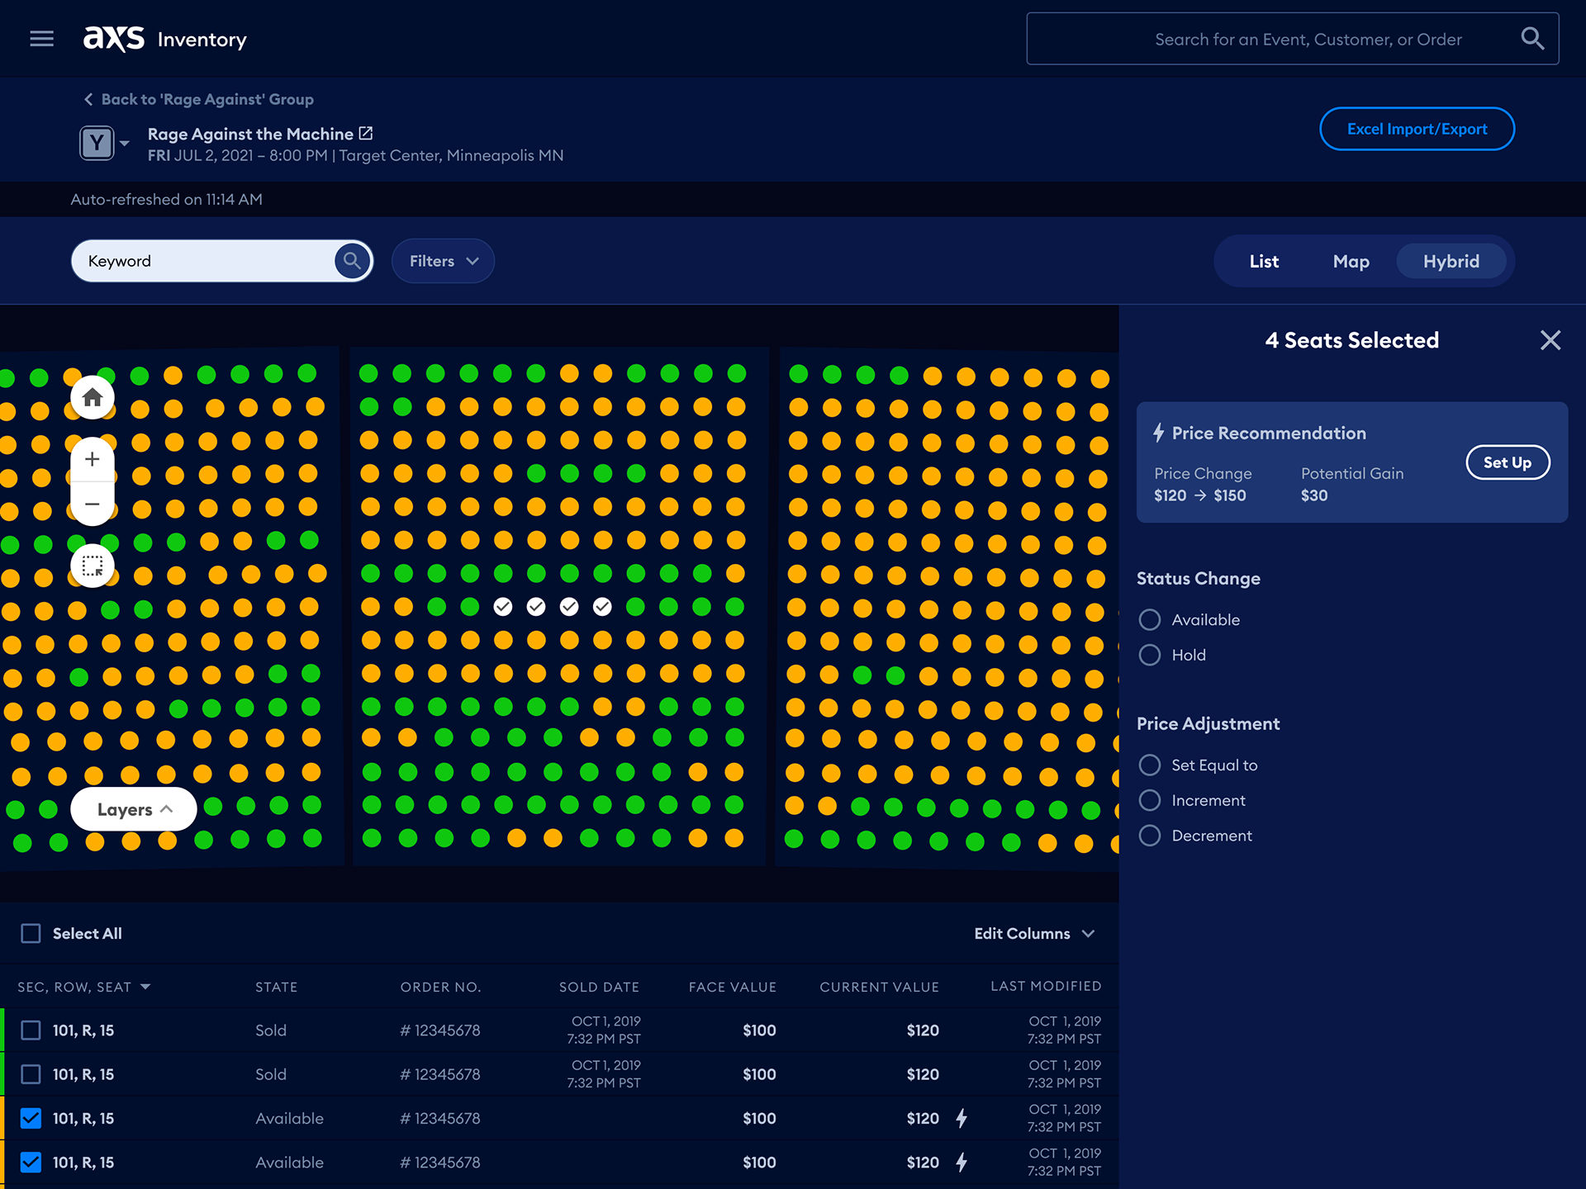1586x1189 pixels.
Task: Click the $120 → $150 price change value
Action: coord(1200,495)
